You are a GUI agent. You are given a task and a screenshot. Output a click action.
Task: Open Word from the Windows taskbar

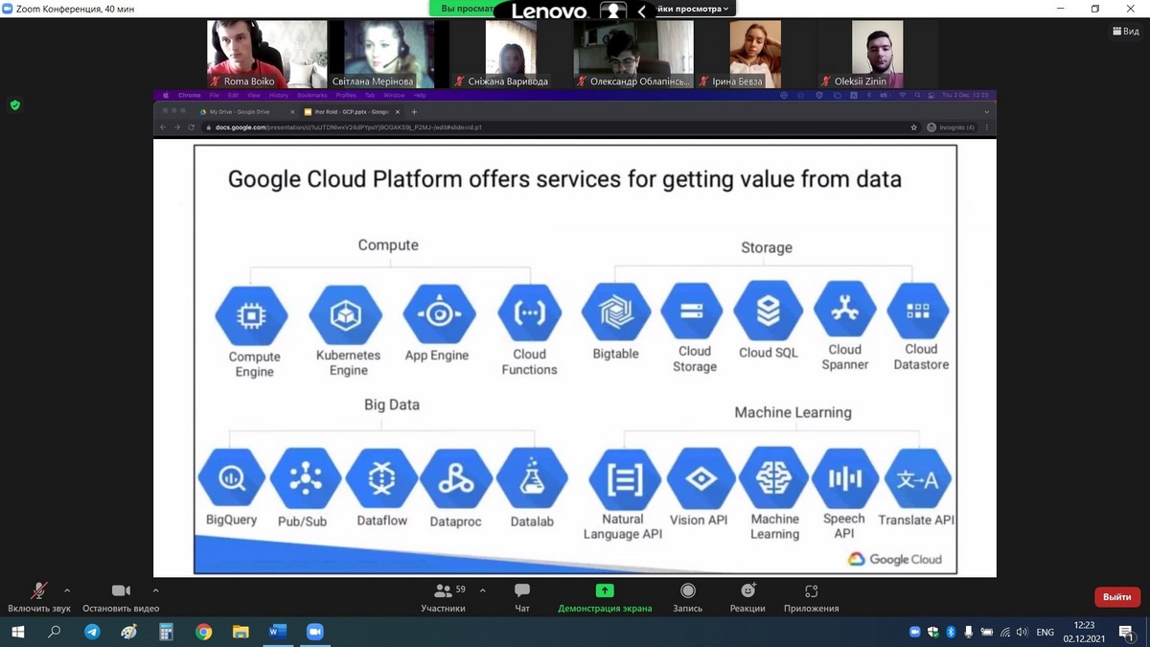point(278,632)
